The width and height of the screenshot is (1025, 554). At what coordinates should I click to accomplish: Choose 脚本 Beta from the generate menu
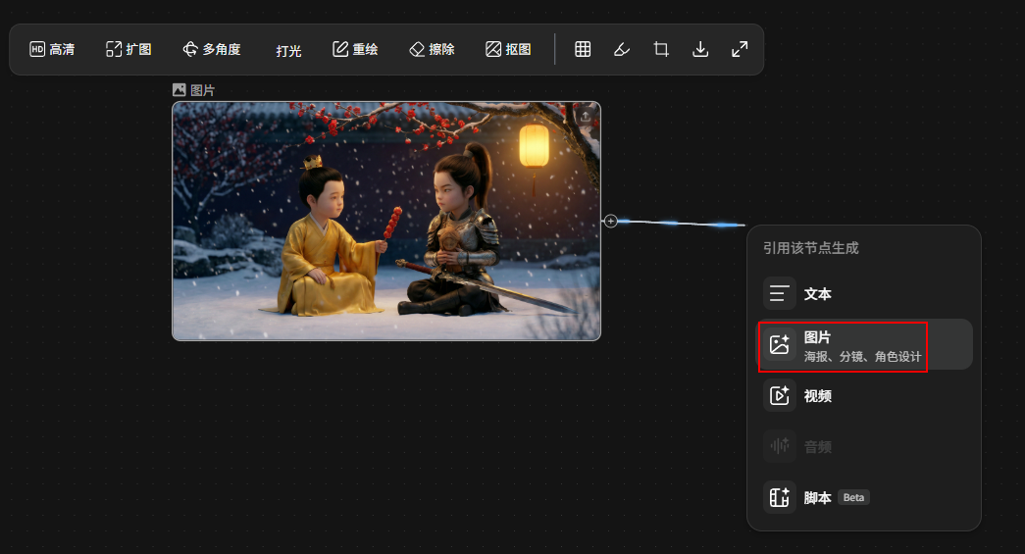(864, 498)
